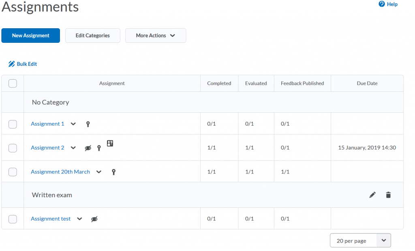Viewport: 415px width, 251px height.
Task: Click the special access key icon next to Assignment 1
Action: pos(88,124)
